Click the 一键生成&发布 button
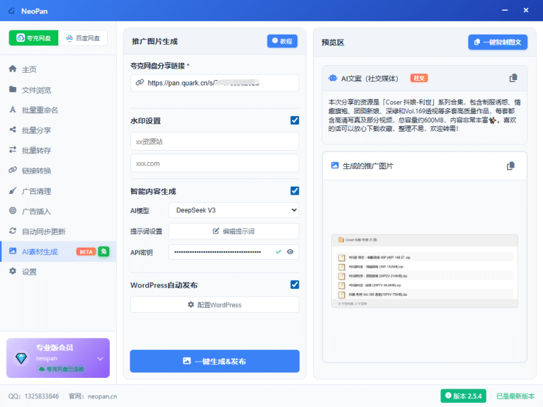The image size is (543, 407). (x=214, y=361)
